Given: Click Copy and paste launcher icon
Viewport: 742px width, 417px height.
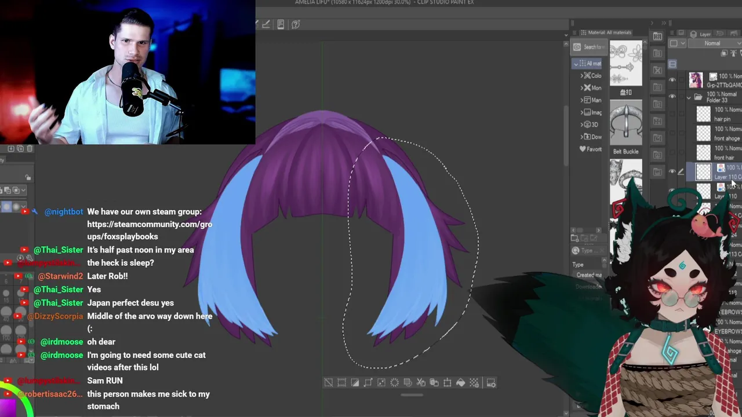Looking at the screenshot, I should (x=434, y=383).
